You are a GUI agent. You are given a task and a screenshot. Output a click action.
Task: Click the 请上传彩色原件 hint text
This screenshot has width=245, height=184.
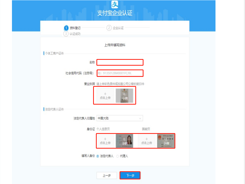[x=120, y=84]
